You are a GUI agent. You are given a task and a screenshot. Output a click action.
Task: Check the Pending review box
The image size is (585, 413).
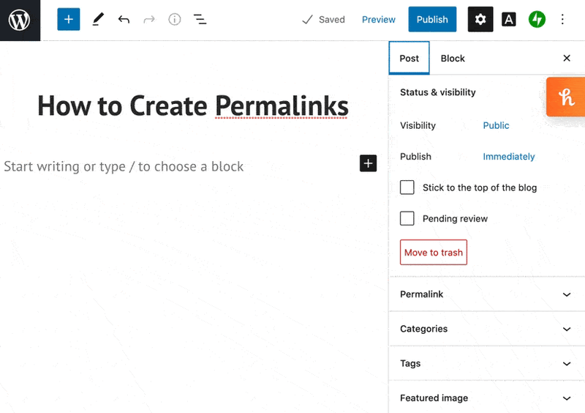407,218
